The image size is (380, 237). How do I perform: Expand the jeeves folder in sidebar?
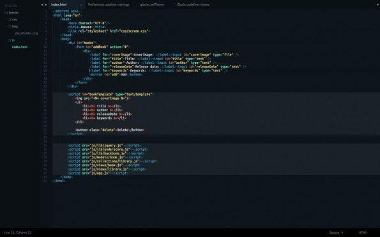[x=13, y=13]
